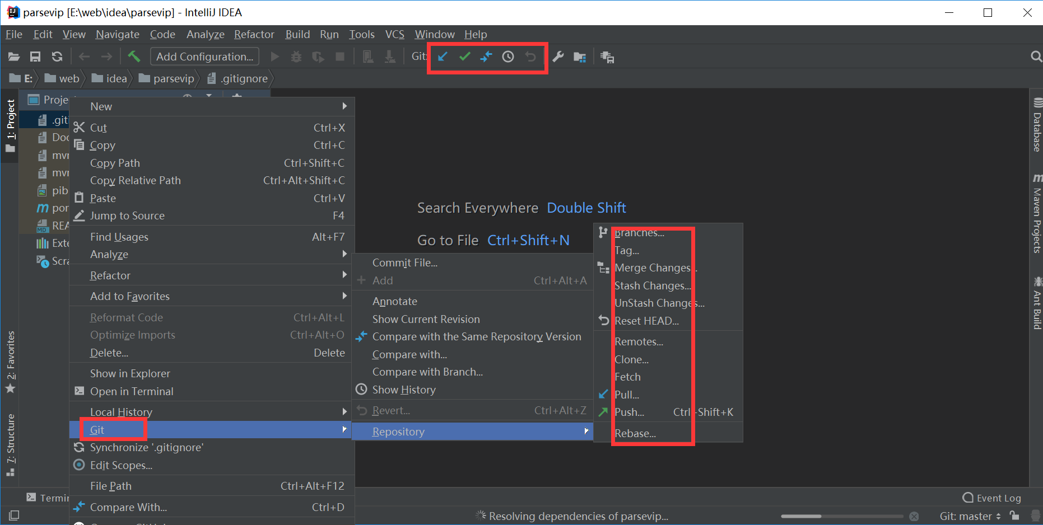
Task: Expand the Analyze submenu in context menu
Action: [x=212, y=254]
